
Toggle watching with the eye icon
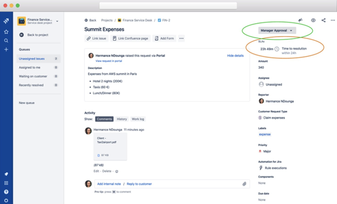pos(313,20)
